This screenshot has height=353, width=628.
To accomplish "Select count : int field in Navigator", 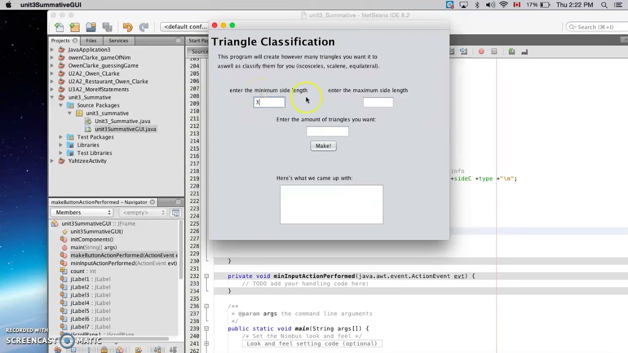I will 83,271.
